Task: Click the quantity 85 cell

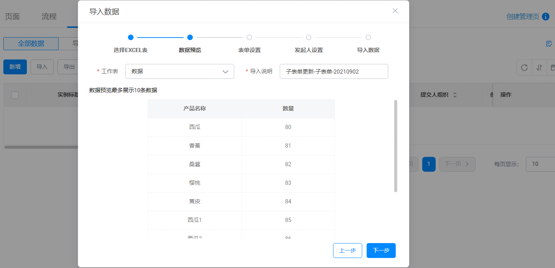Action: point(288,220)
